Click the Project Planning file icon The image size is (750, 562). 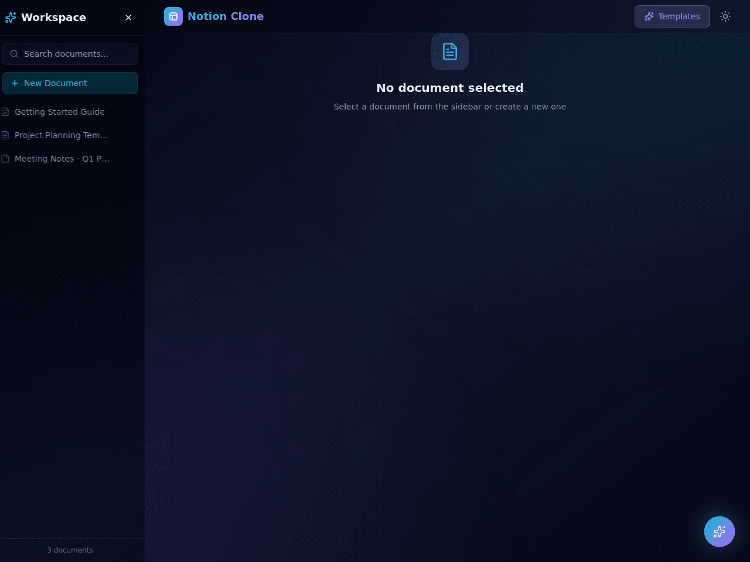click(5, 135)
